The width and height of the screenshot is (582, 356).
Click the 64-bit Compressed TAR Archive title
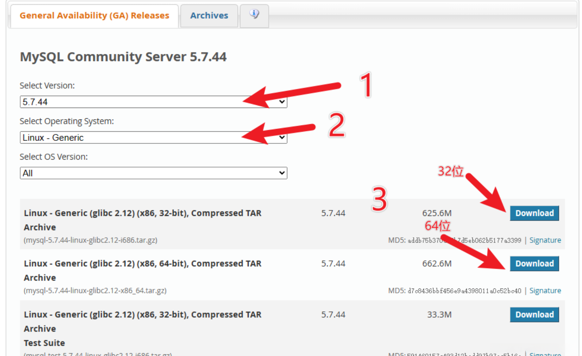click(143, 271)
